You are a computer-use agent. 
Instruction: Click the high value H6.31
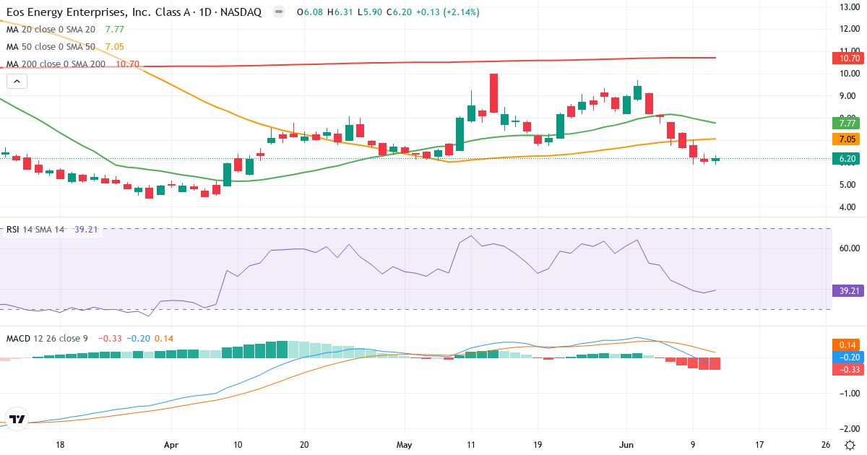click(340, 12)
